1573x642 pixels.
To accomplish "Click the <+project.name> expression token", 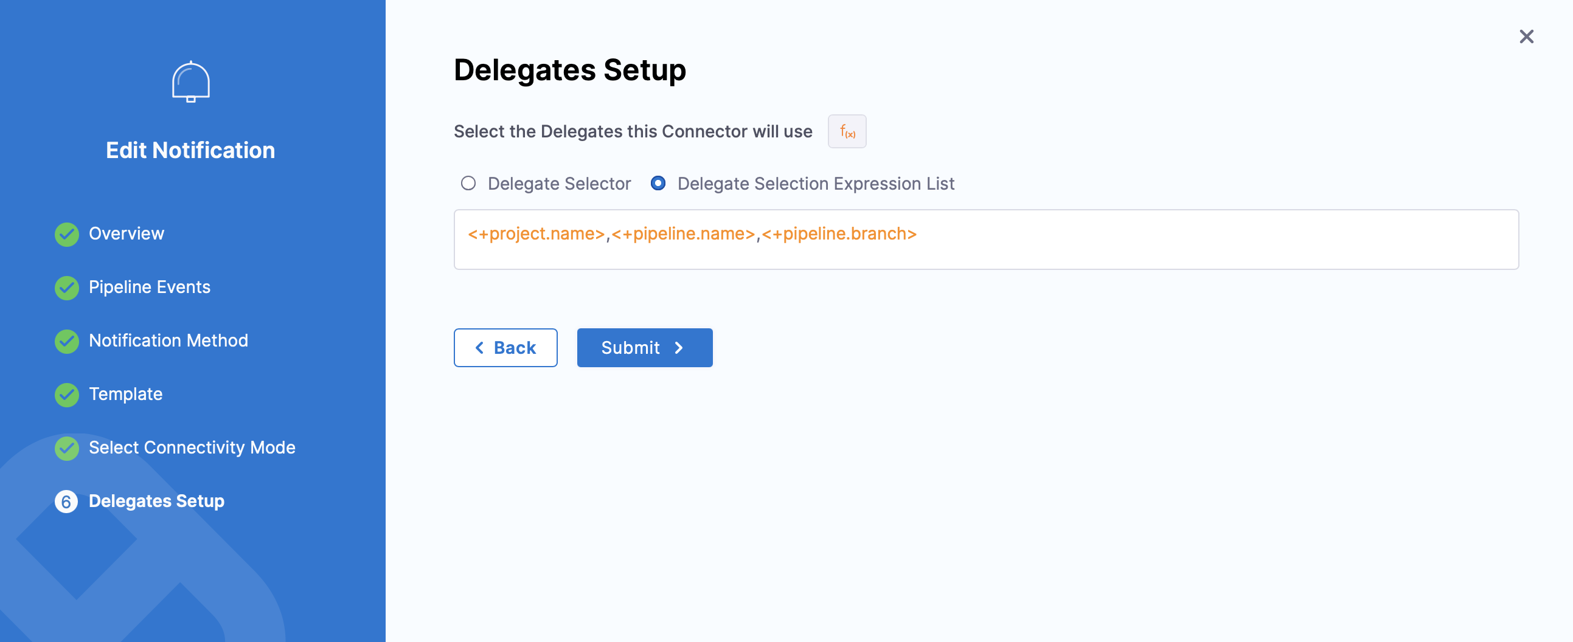I will coord(535,233).
